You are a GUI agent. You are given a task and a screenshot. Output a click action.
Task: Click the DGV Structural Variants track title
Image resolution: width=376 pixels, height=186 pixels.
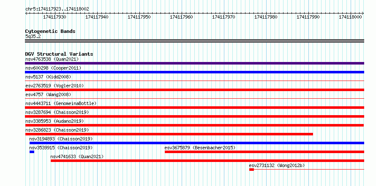[x=59, y=54]
